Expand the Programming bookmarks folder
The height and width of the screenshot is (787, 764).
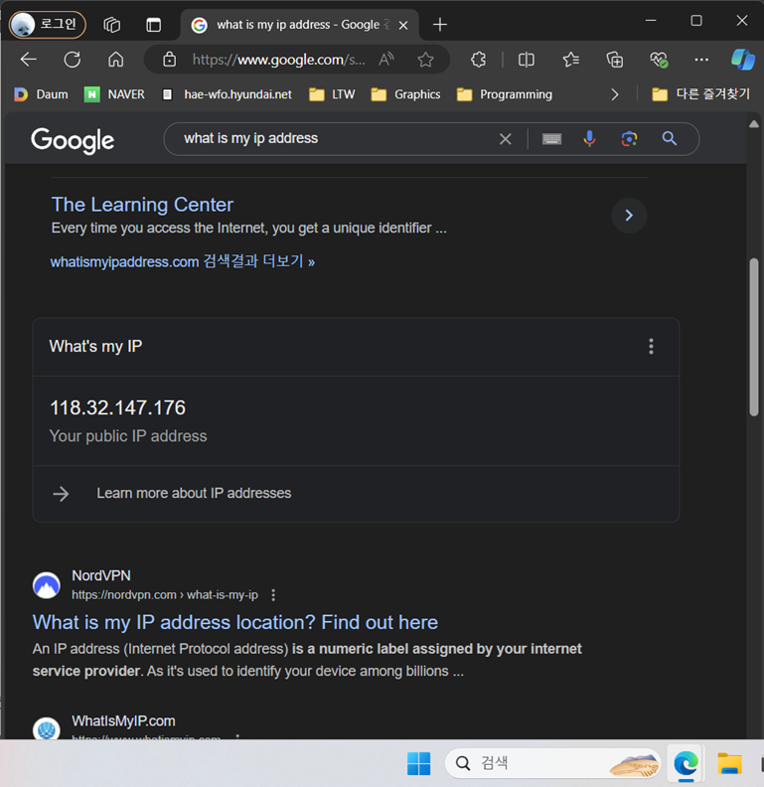[x=505, y=94]
